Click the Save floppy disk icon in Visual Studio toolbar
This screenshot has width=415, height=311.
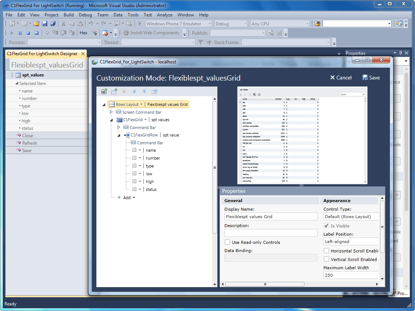click(x=45, y=23)
